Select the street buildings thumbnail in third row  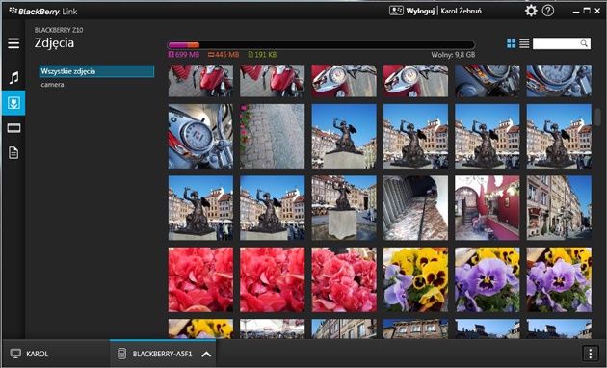point(559,208)
